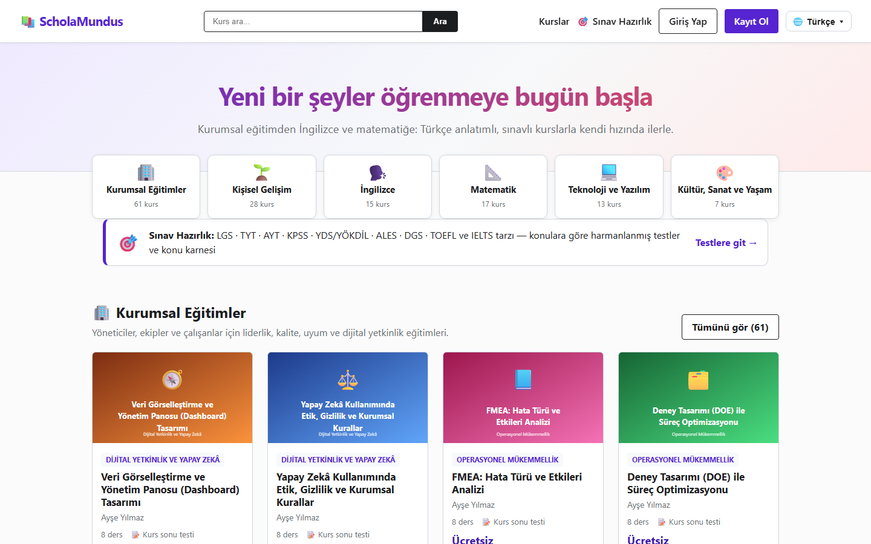The image size is (871, 544).
Task: Click the ScholaMundus books logo icon
Action: tap(28, 22)
